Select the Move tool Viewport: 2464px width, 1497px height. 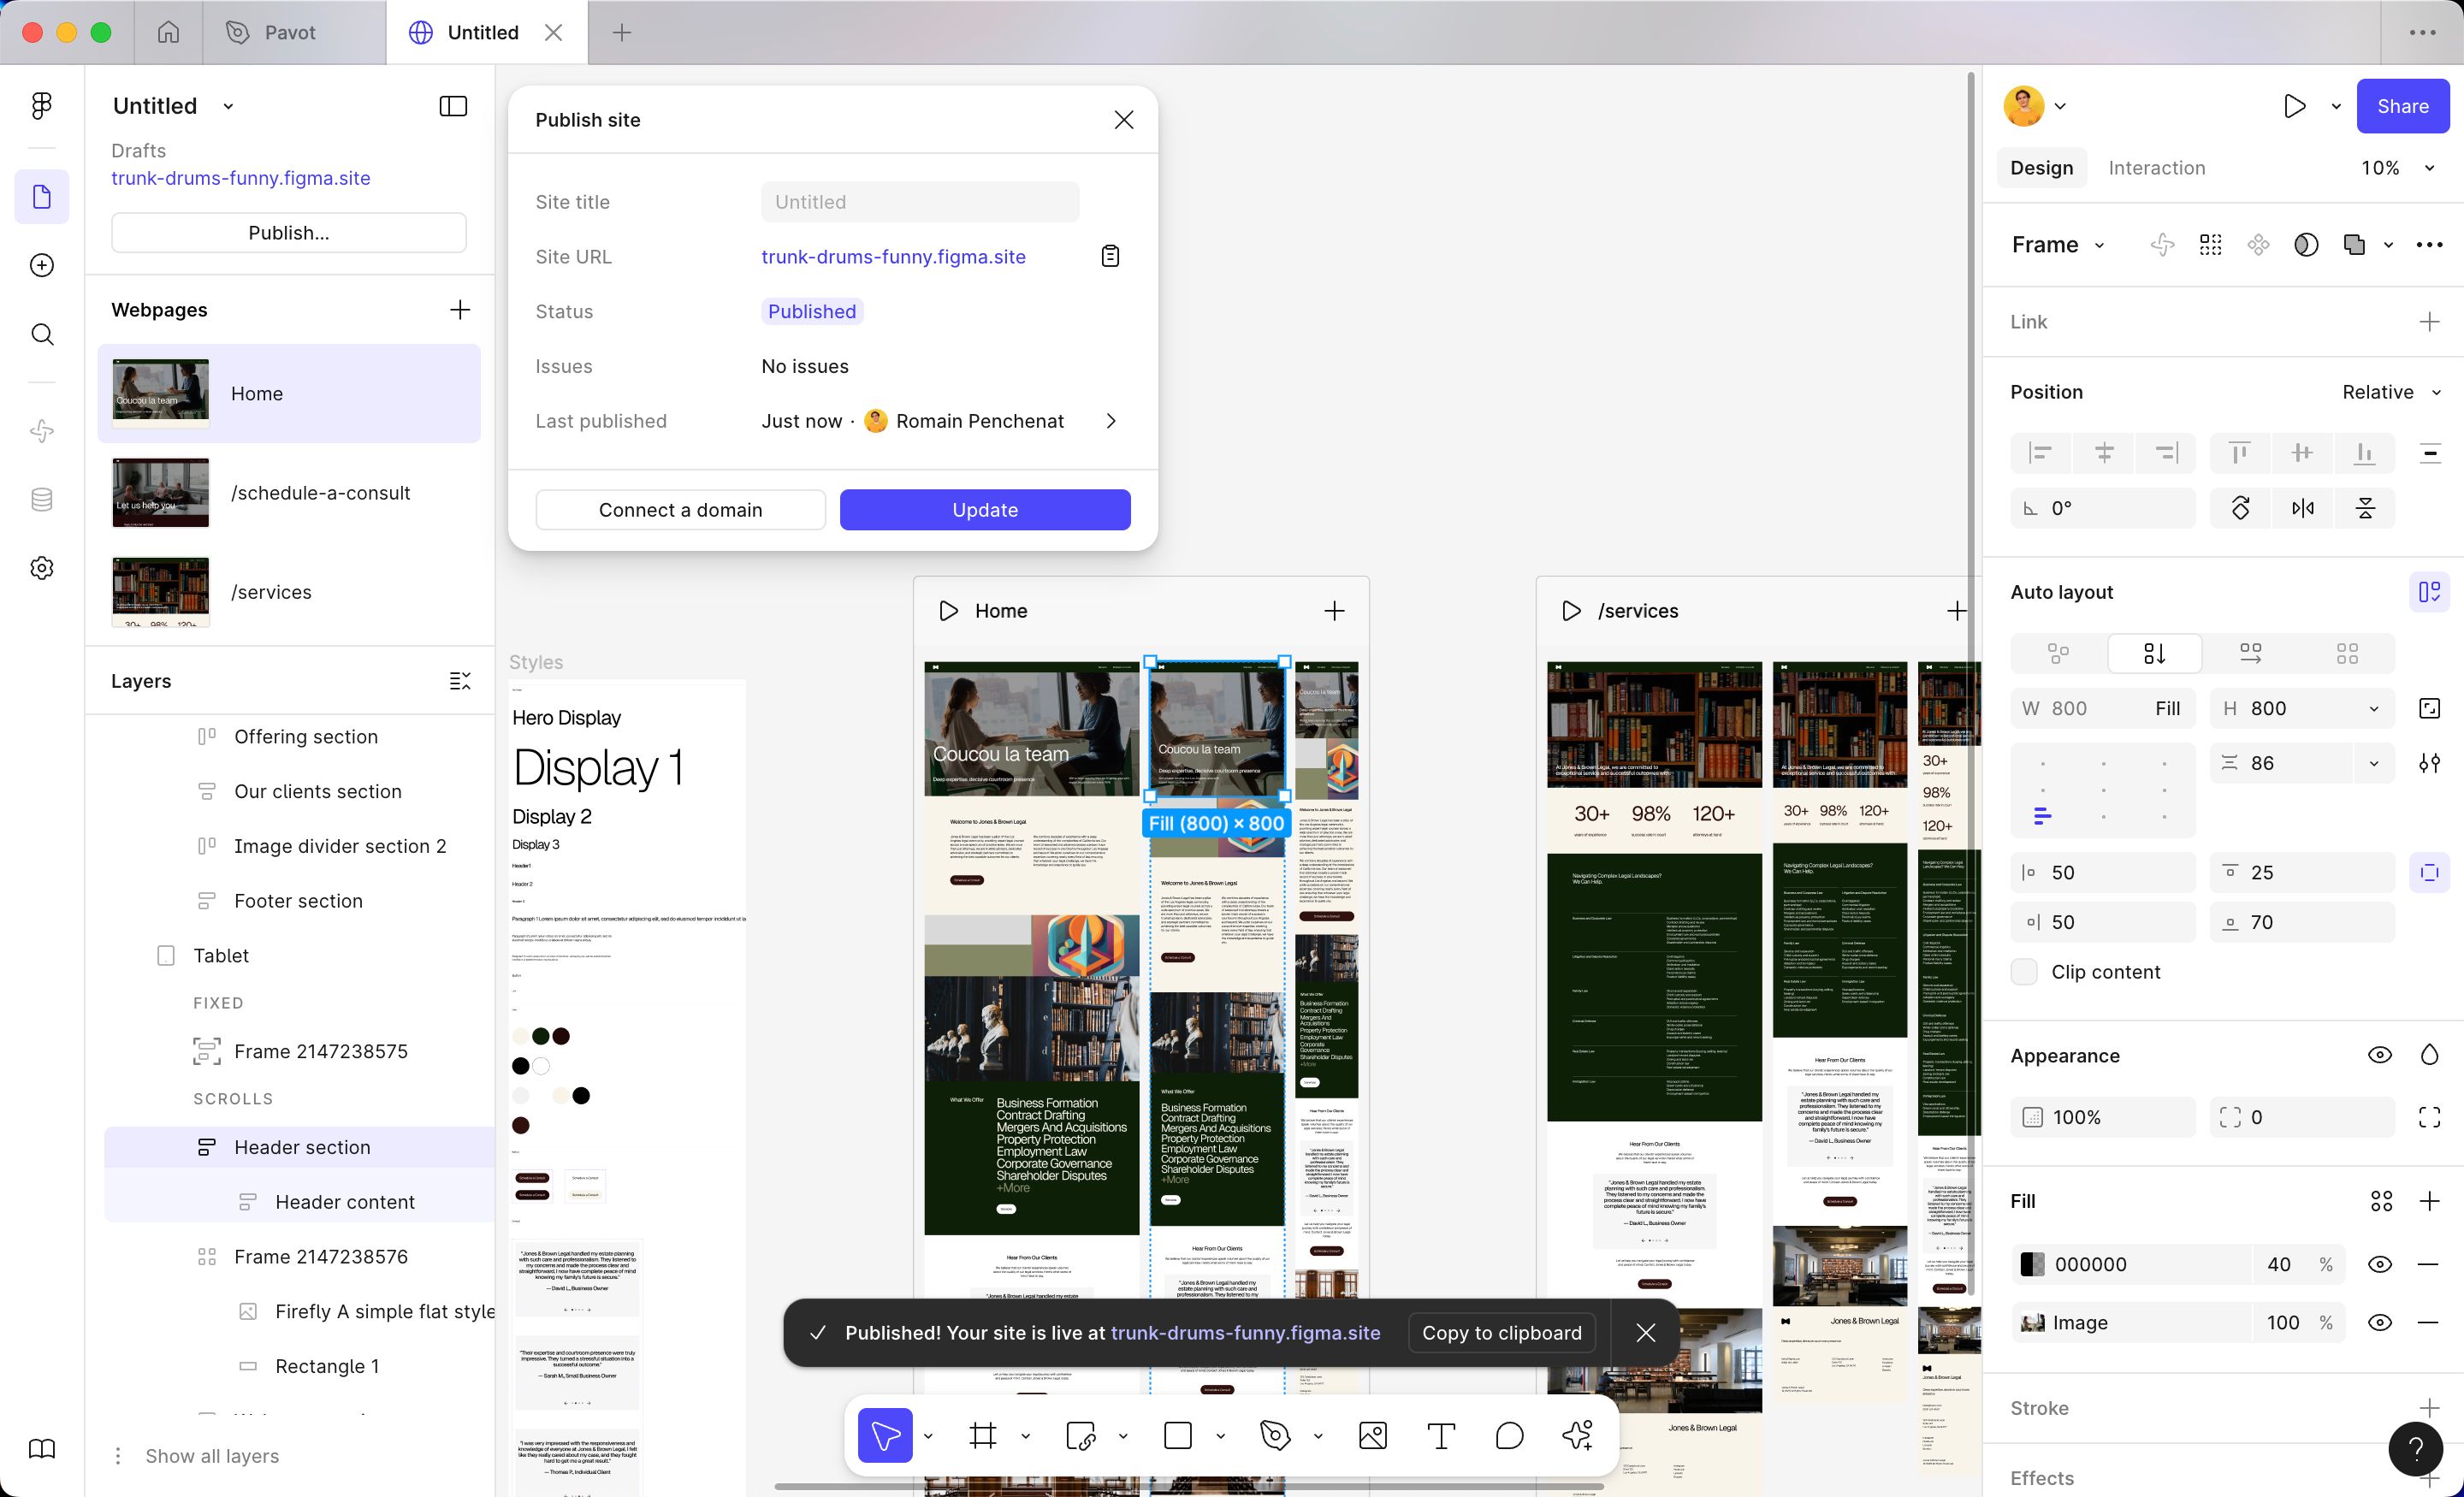pyautogui.click(x=885, y=1436)
